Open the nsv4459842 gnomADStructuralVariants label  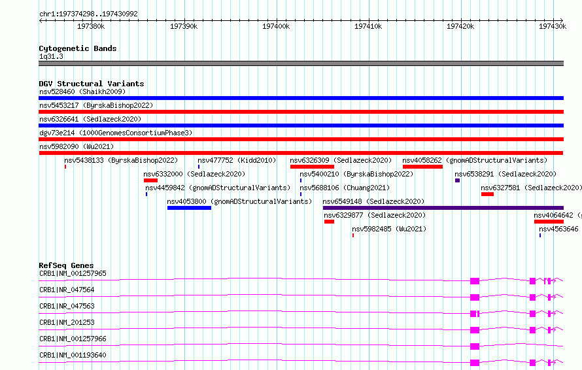pyautogui.click(x=218, y=188)
